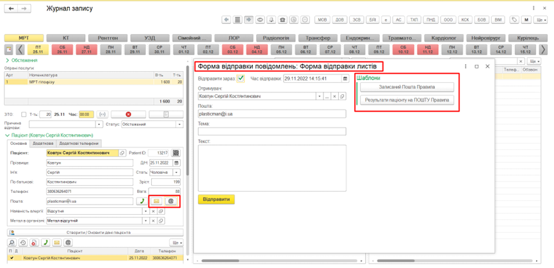Click the @ email icon beside Пошта field
554x268 pixels.
coord(171,201)
